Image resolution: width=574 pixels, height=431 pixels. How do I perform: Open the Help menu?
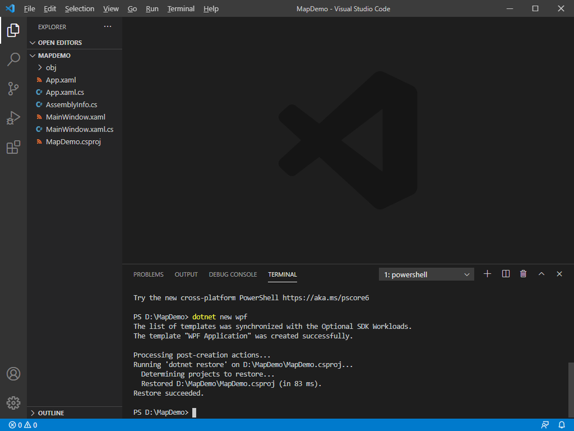(x=211, y=9)
